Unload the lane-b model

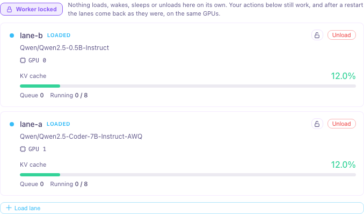click(341, 35)
